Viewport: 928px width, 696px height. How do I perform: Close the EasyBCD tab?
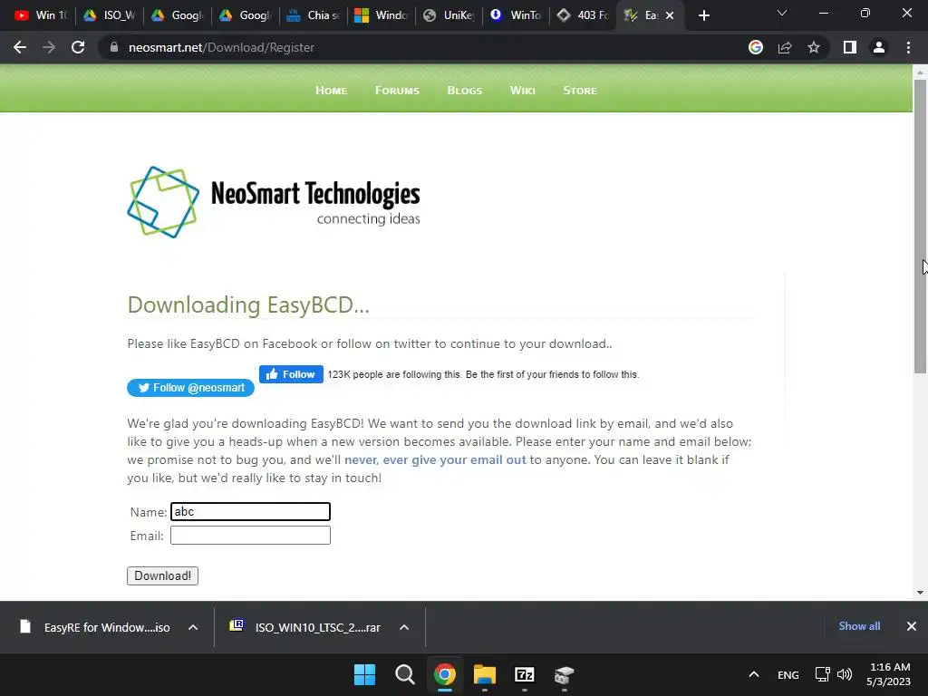coord(670,15)
